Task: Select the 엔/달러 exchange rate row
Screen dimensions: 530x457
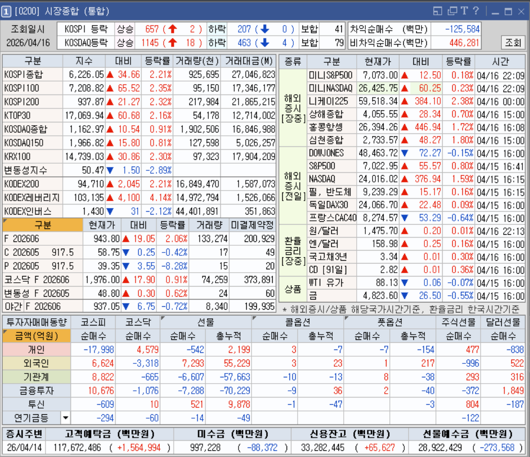Action: point(332,244)
